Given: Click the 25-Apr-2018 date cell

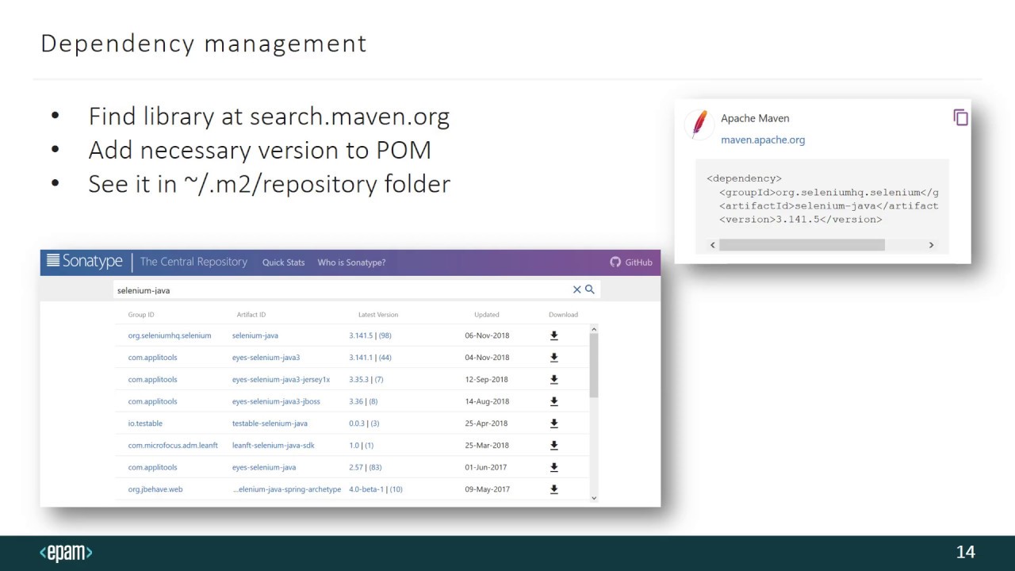Looking at the screenshot, I should 486,423.
